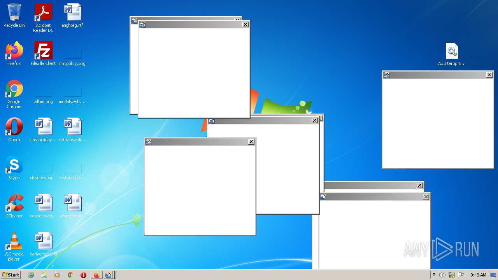Click the Opera icon in taskbar
The height and width of the screenshot is (280, 498).
pos(83,275)
